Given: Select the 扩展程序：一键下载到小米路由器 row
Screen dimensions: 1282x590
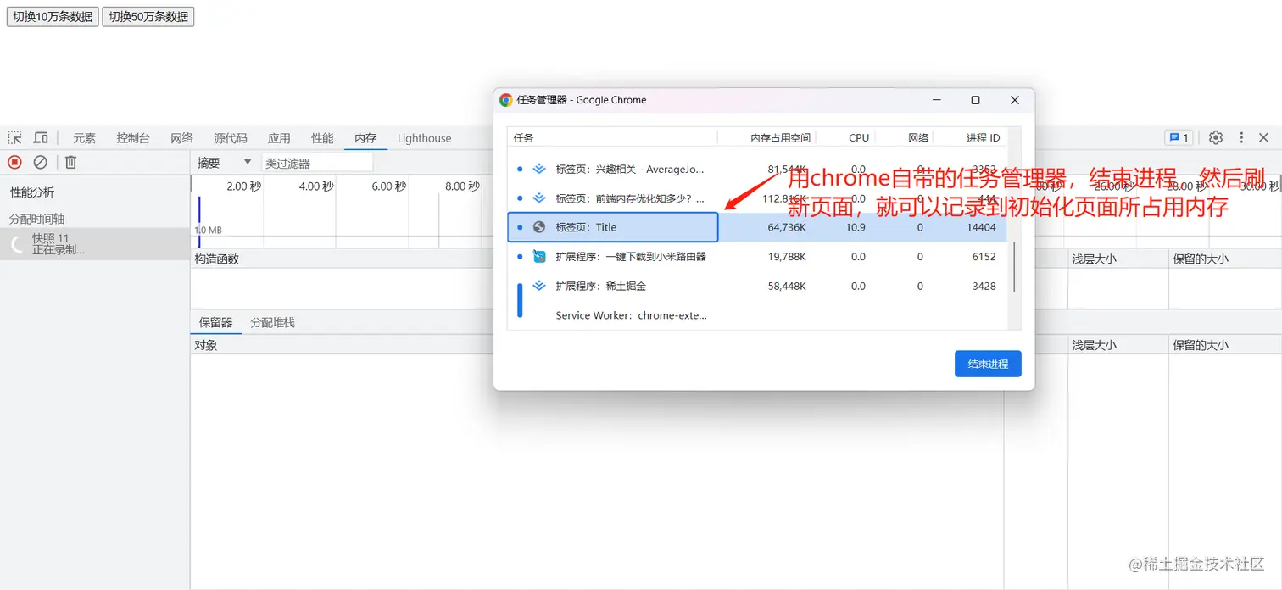Looking at the screenshot, I should pos(757,256).
